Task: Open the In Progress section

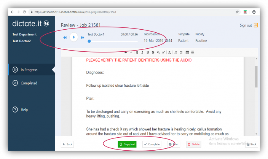Action: tap(29, 70)
